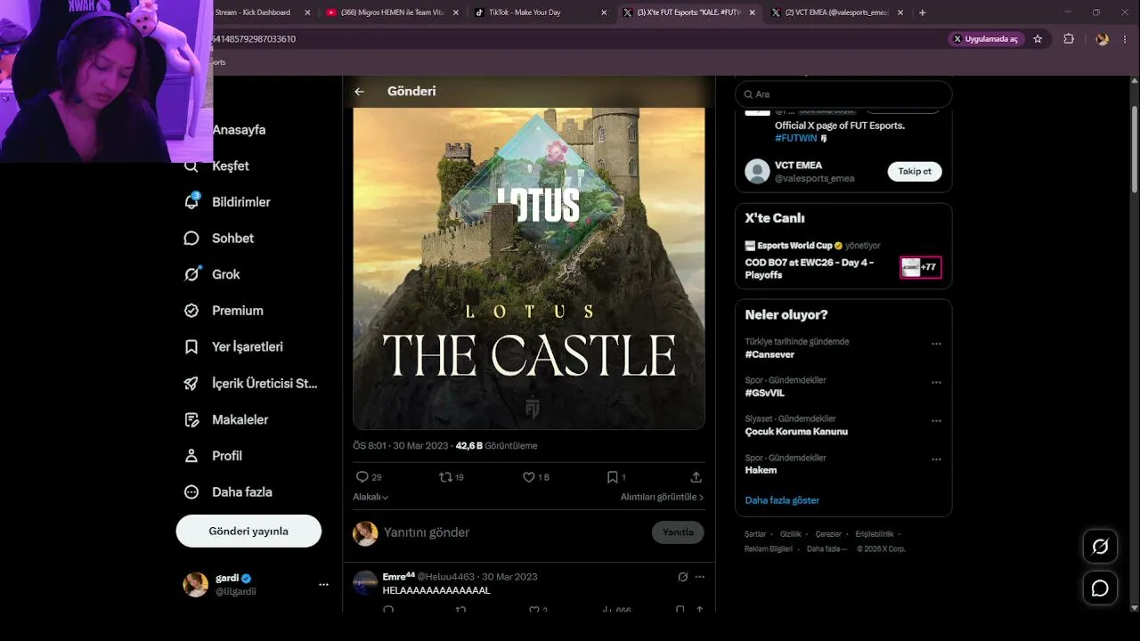Click the Gönderi yayınla button
The image size is (1140, 641).
[x=248, y=531]
